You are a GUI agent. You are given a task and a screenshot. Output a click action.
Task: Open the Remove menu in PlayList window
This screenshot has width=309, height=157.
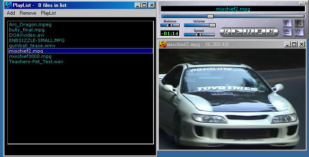(28, 13)
